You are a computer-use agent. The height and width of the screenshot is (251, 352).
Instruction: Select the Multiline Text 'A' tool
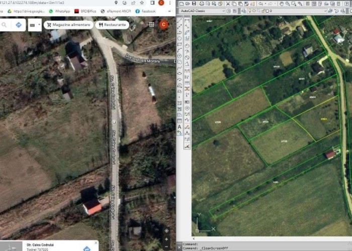[180, 127]
